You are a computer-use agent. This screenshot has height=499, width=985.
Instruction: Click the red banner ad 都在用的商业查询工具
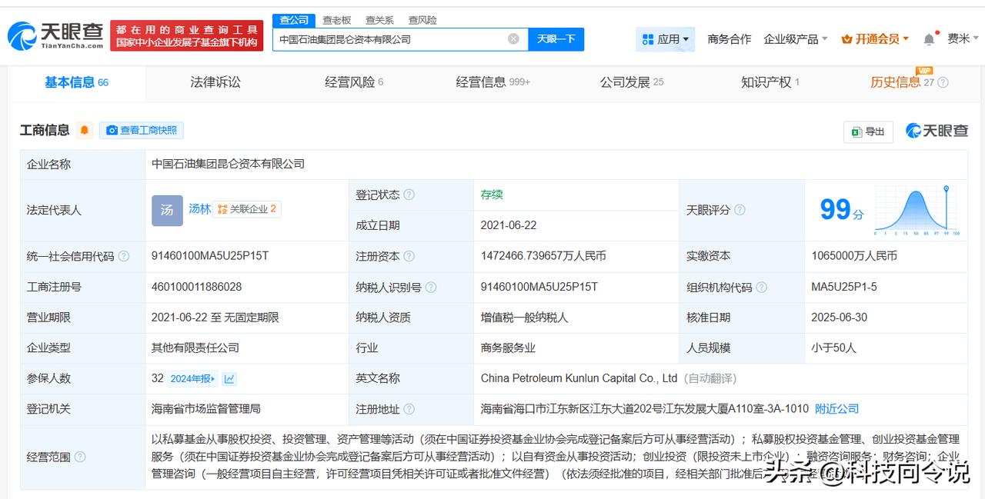[x=186, y=36]
